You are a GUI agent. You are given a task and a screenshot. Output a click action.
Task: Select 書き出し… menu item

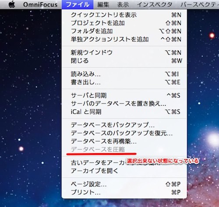124,82
